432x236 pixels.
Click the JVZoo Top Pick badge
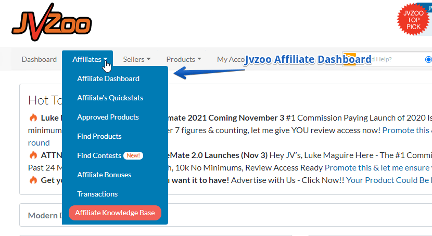pyautogui.click(x=413, y=20)
